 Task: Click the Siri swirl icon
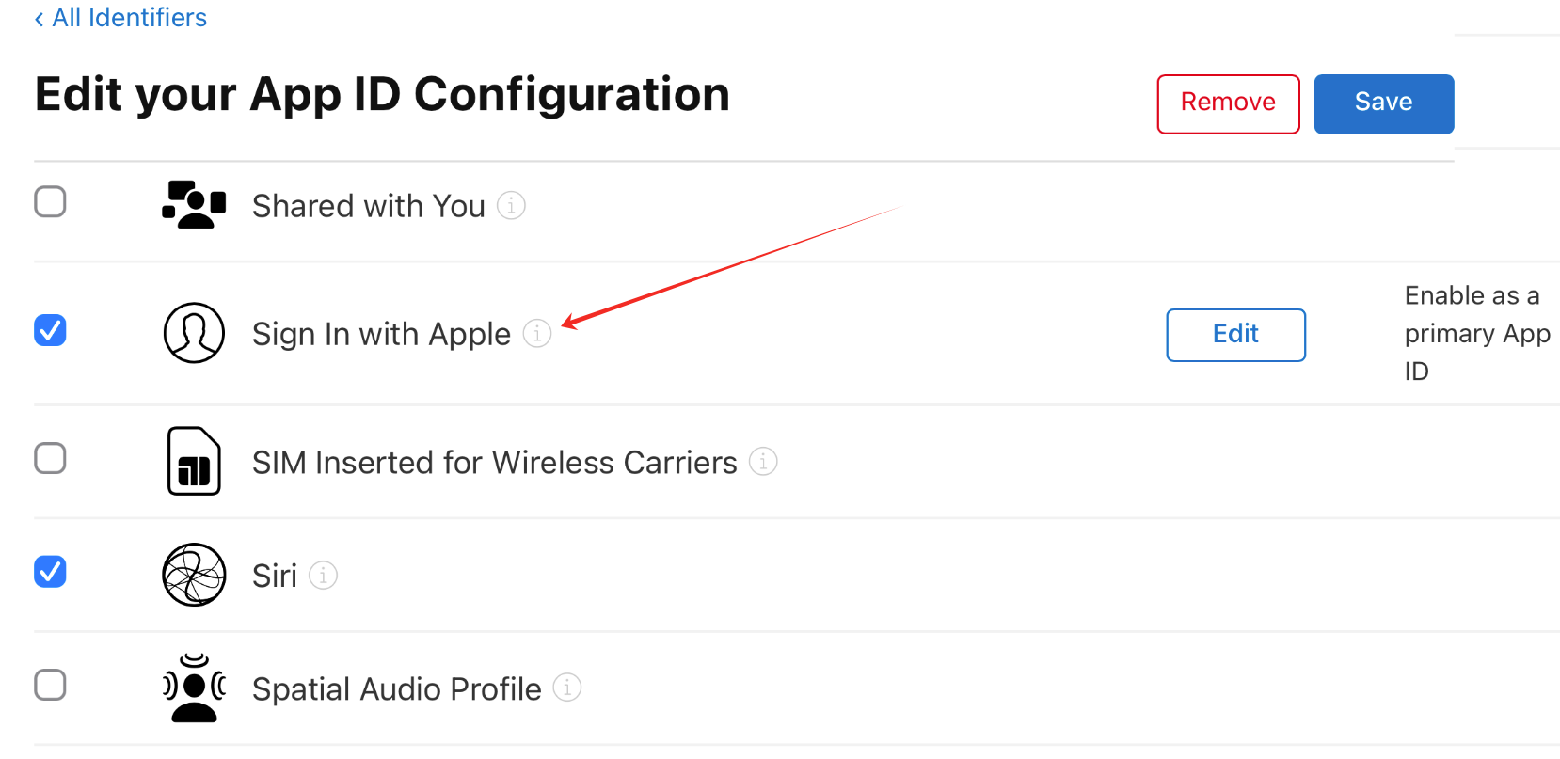click(x=194, y=575)
